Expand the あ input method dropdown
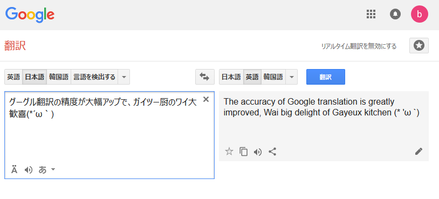 [47, 170]
